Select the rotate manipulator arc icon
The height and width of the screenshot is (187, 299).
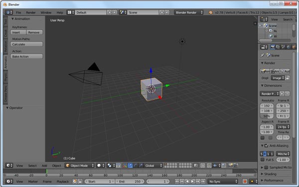(x=136, y=166)
